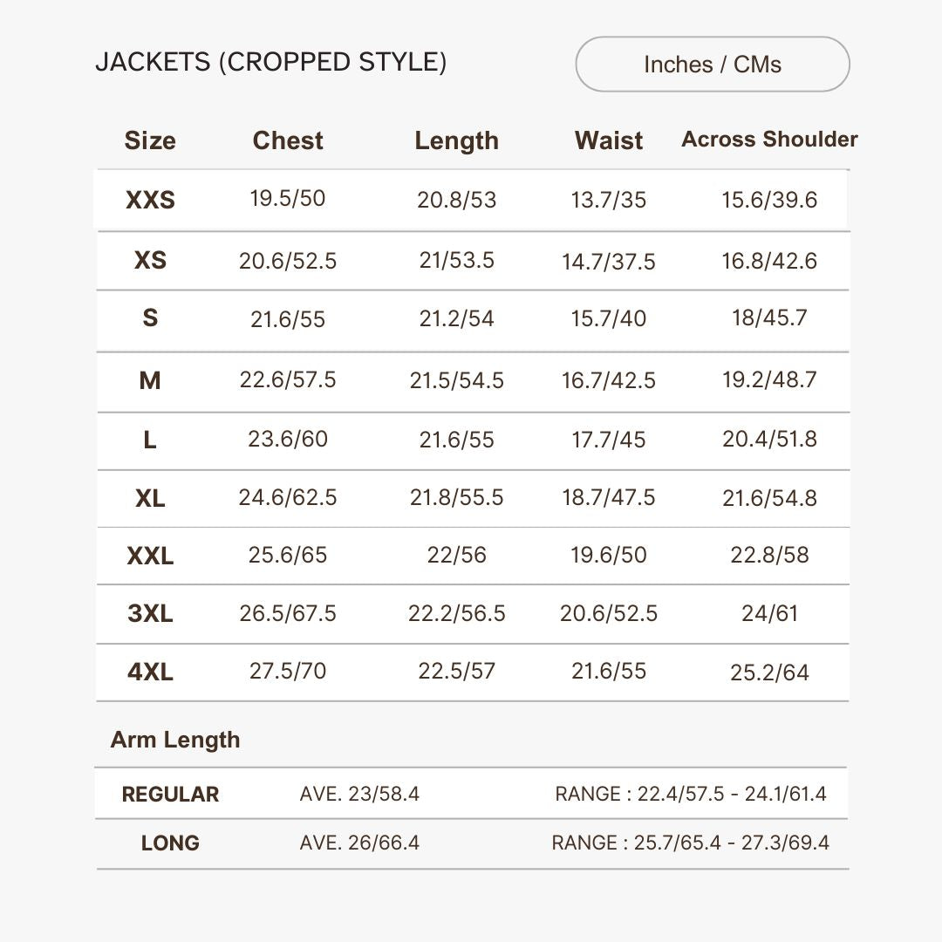The height and width of the screenshot is (942, 942).
Task: Select the L size label
Action: pyautogui.click(x=150, y=440)
